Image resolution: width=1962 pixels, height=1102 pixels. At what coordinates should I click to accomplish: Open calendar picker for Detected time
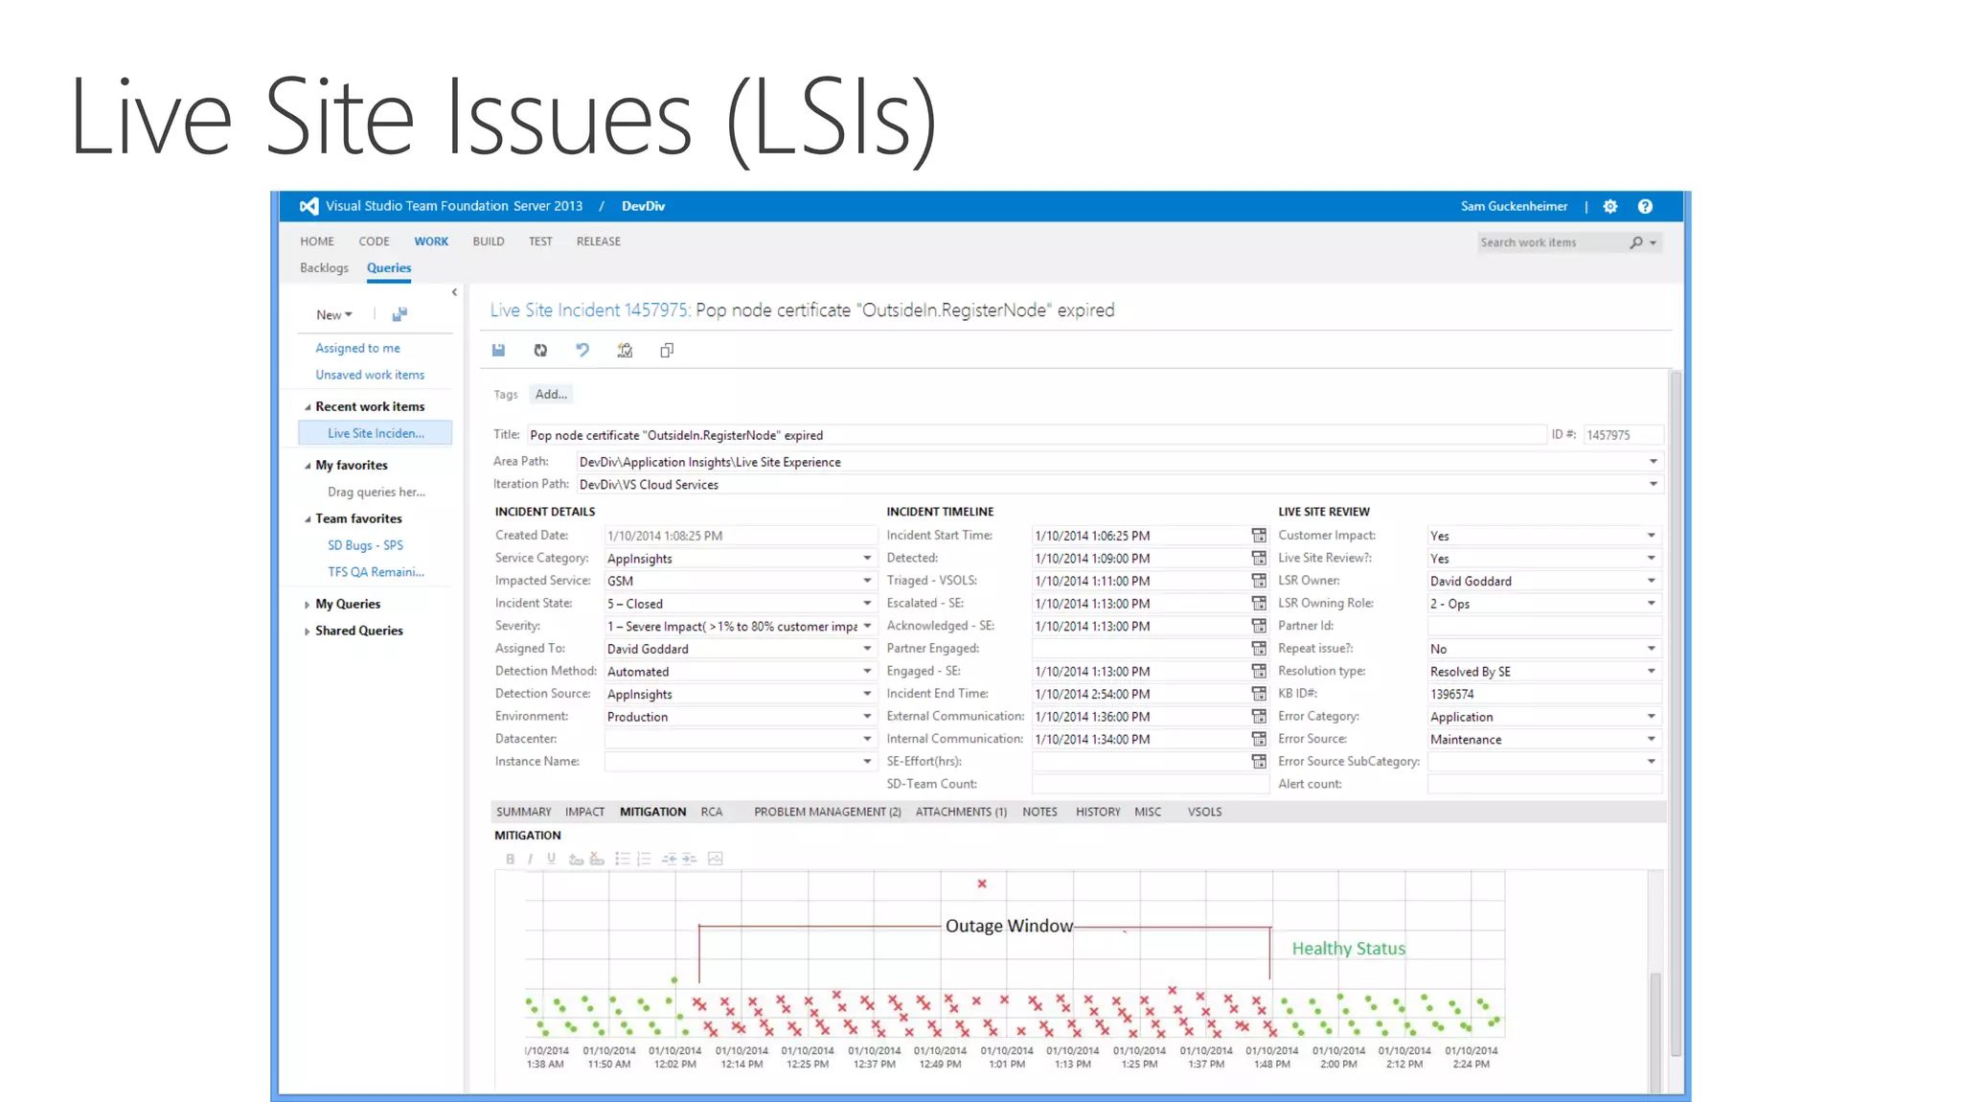(x=1259, y=558)
